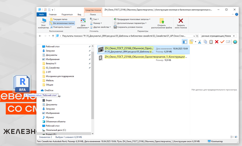Click inside the search text field
Image resolution: width=242 pixels, height=146 pixels.
[216, 36]
